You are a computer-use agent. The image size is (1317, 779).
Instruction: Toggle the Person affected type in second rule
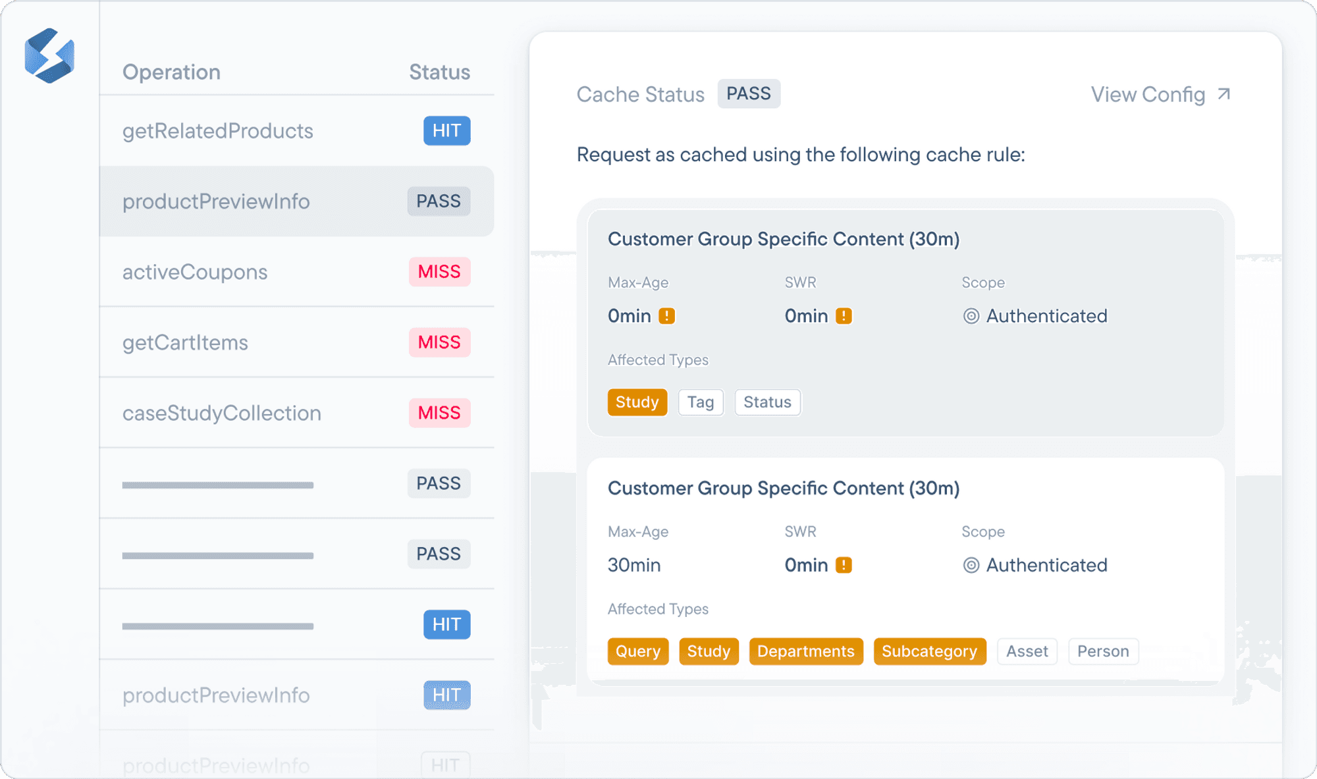tap(1103, 651)
